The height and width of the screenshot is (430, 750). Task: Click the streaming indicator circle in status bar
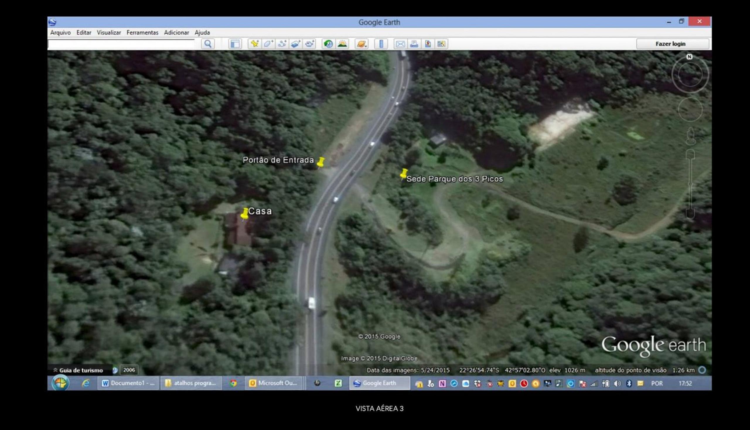click(x=702, y=370)
